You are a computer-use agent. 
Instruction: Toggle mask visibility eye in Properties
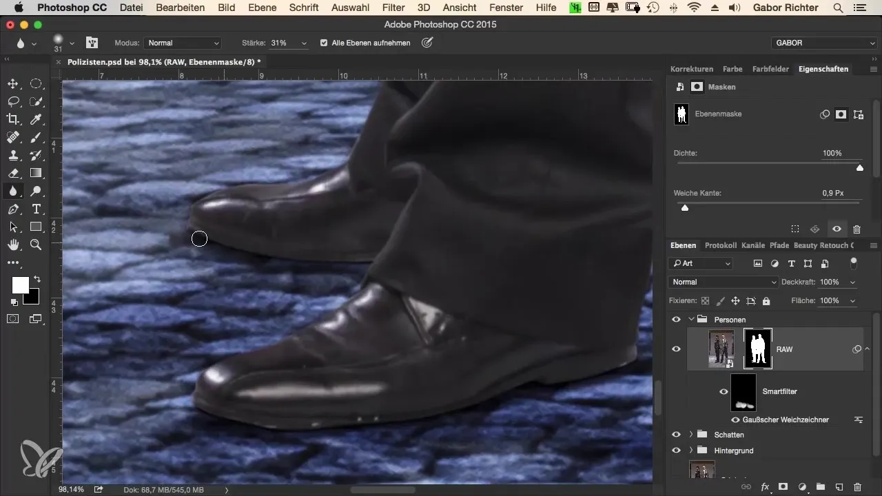[x=836, y=229]
